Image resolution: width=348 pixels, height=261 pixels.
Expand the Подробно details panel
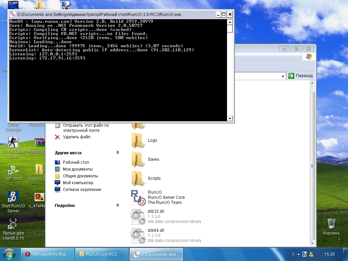(118, 205)
